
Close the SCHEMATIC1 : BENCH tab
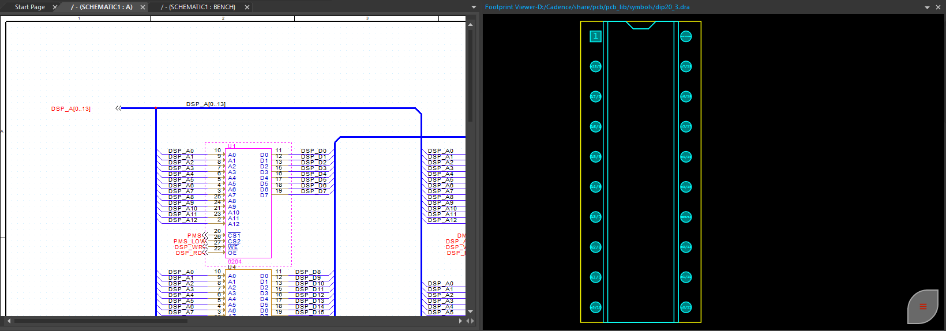click(247, 7)
